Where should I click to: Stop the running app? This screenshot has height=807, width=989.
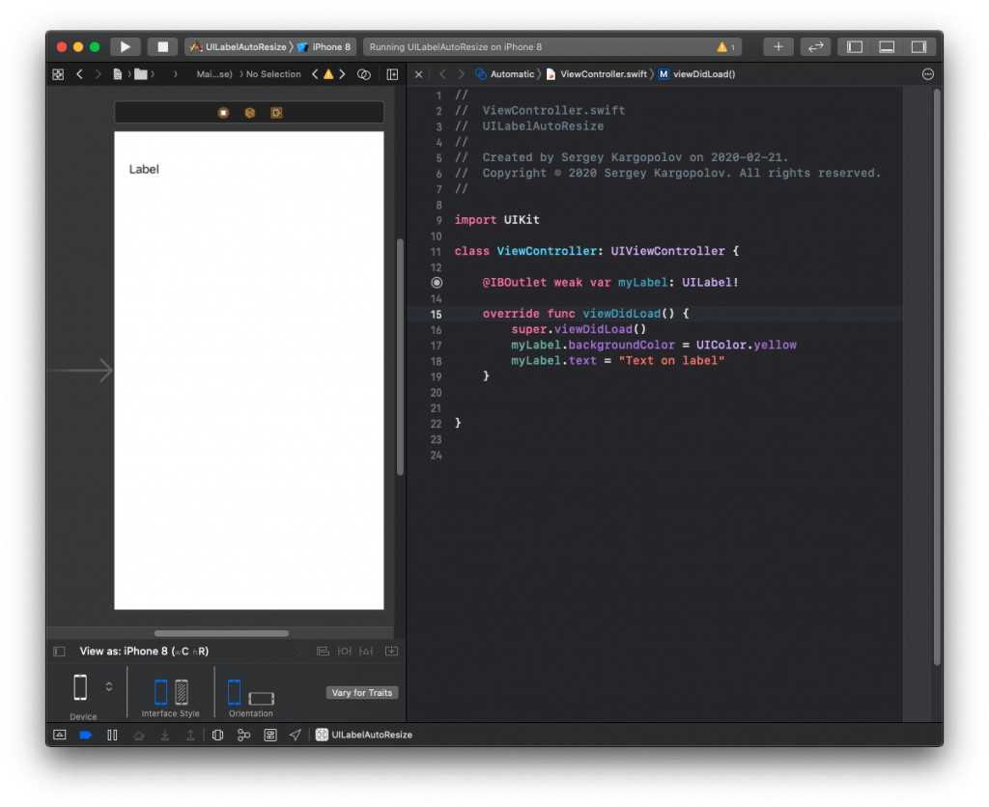pos(162,46)
